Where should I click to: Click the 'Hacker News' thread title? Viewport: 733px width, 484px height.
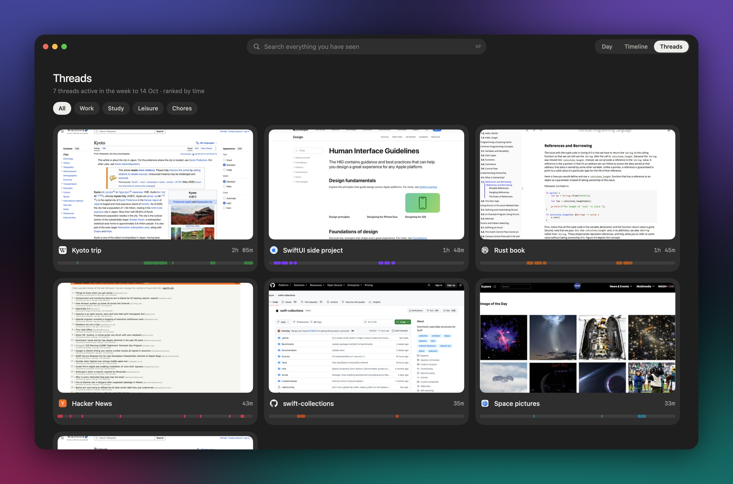(x=92, y=404)
